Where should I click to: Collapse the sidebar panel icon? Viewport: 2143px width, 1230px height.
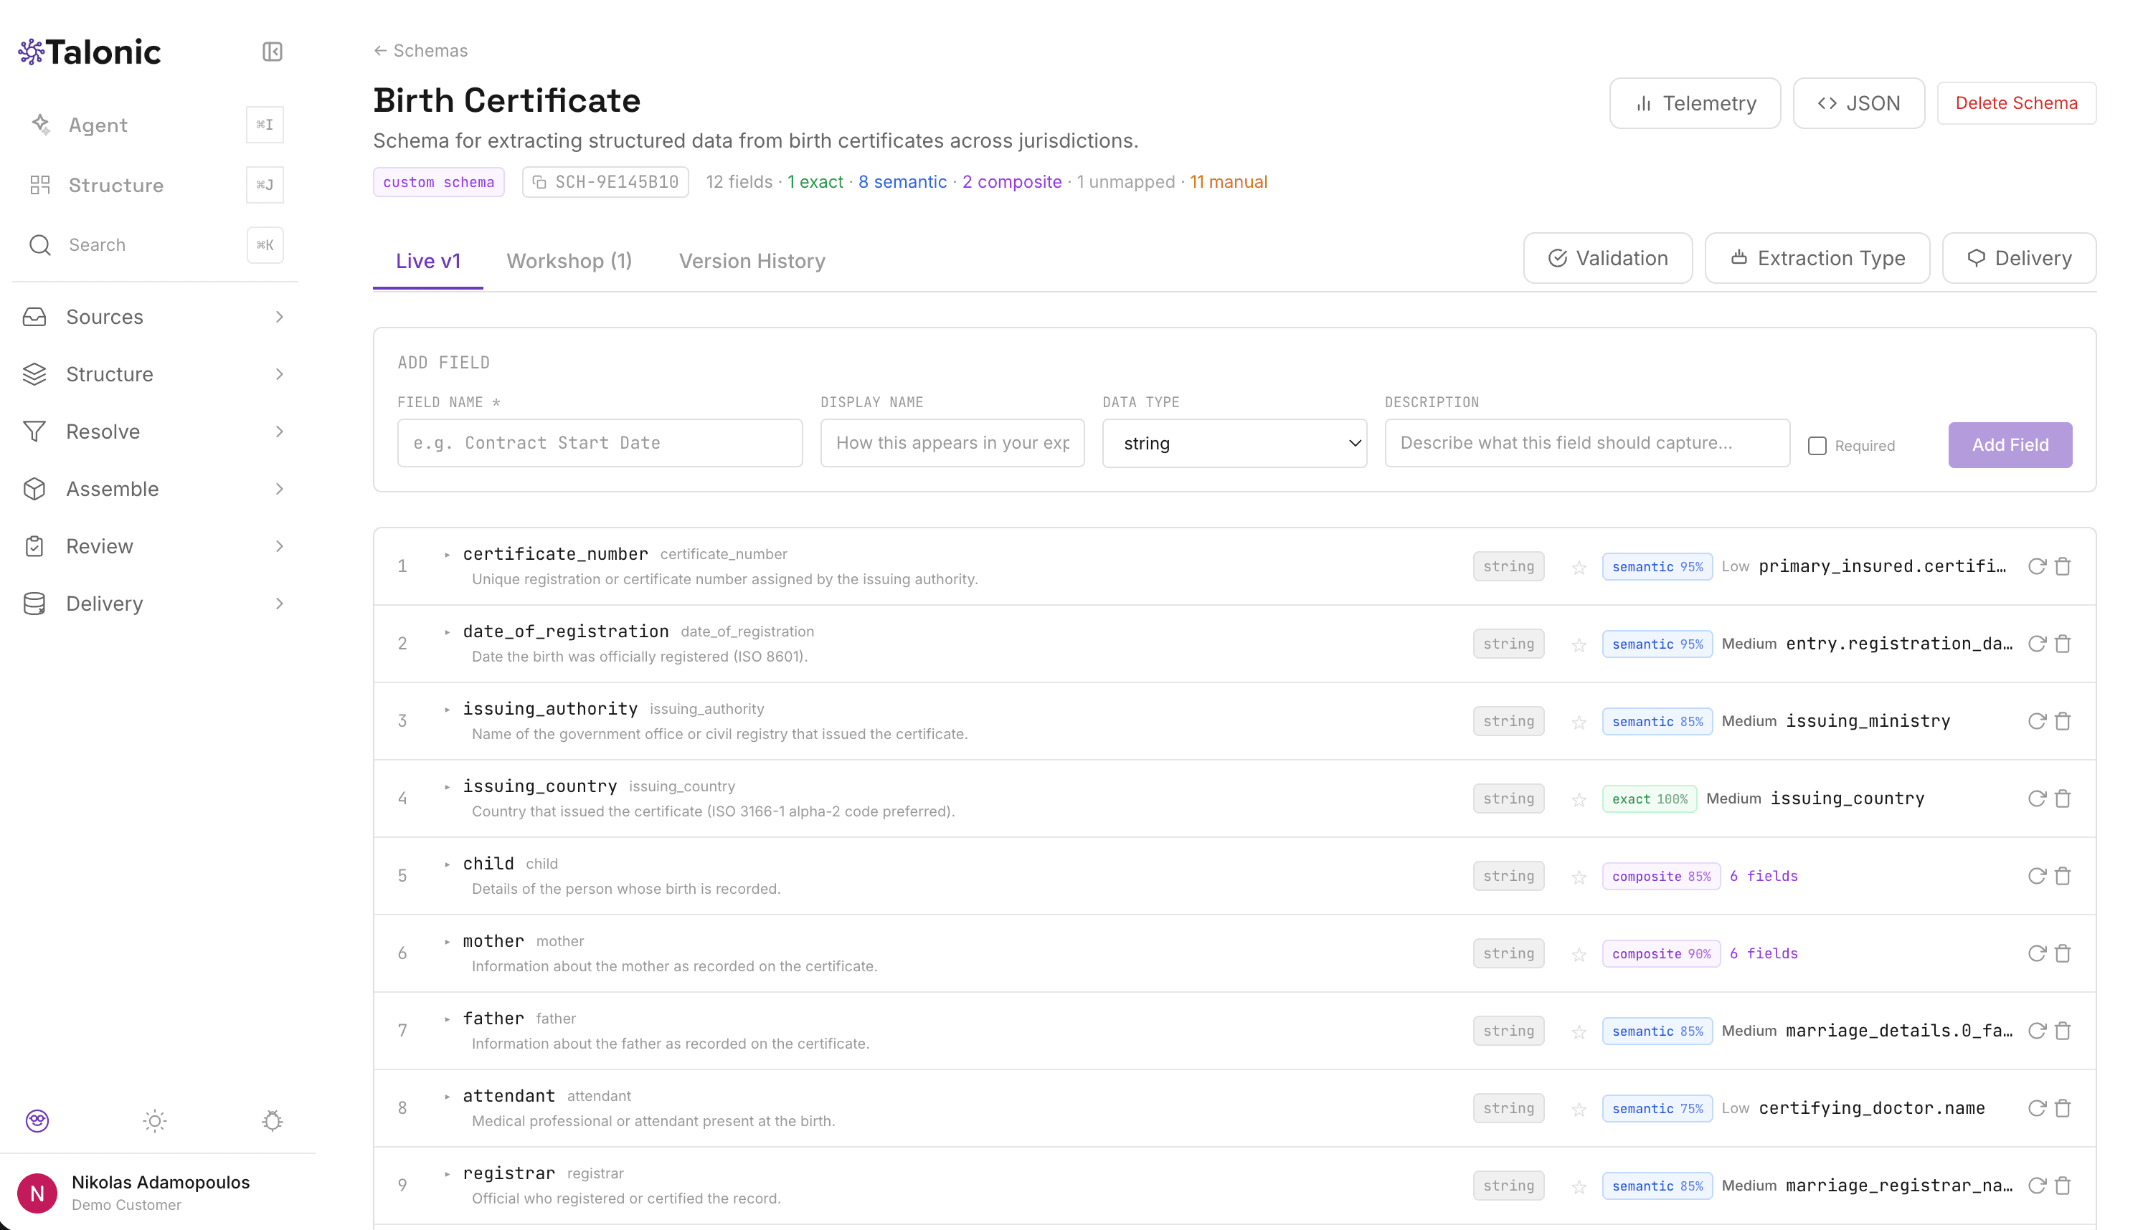pos(272,52)
